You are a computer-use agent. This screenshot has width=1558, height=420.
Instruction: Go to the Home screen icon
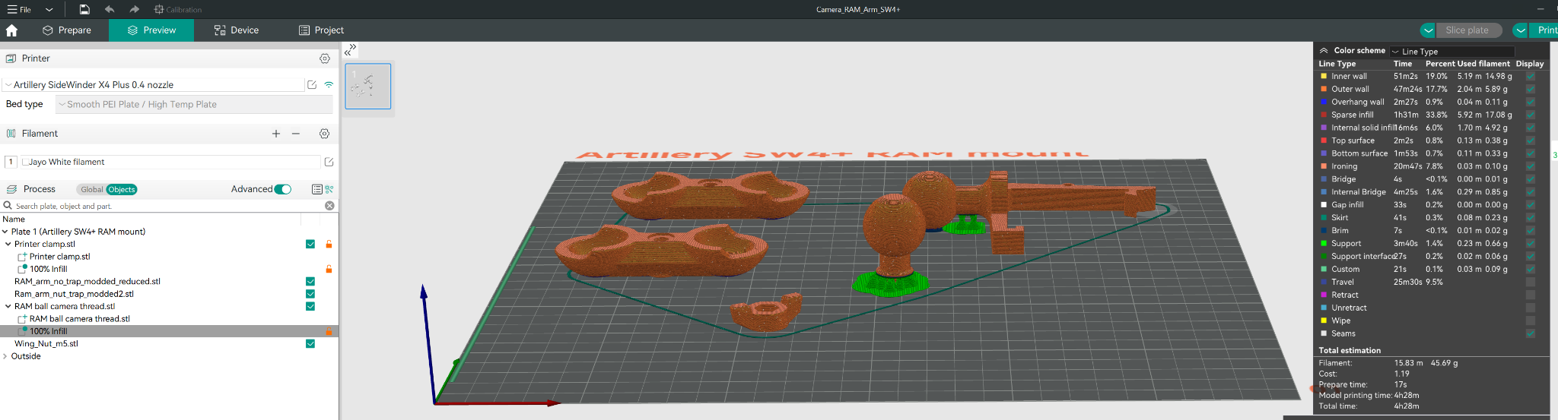[x=11, y=30]
